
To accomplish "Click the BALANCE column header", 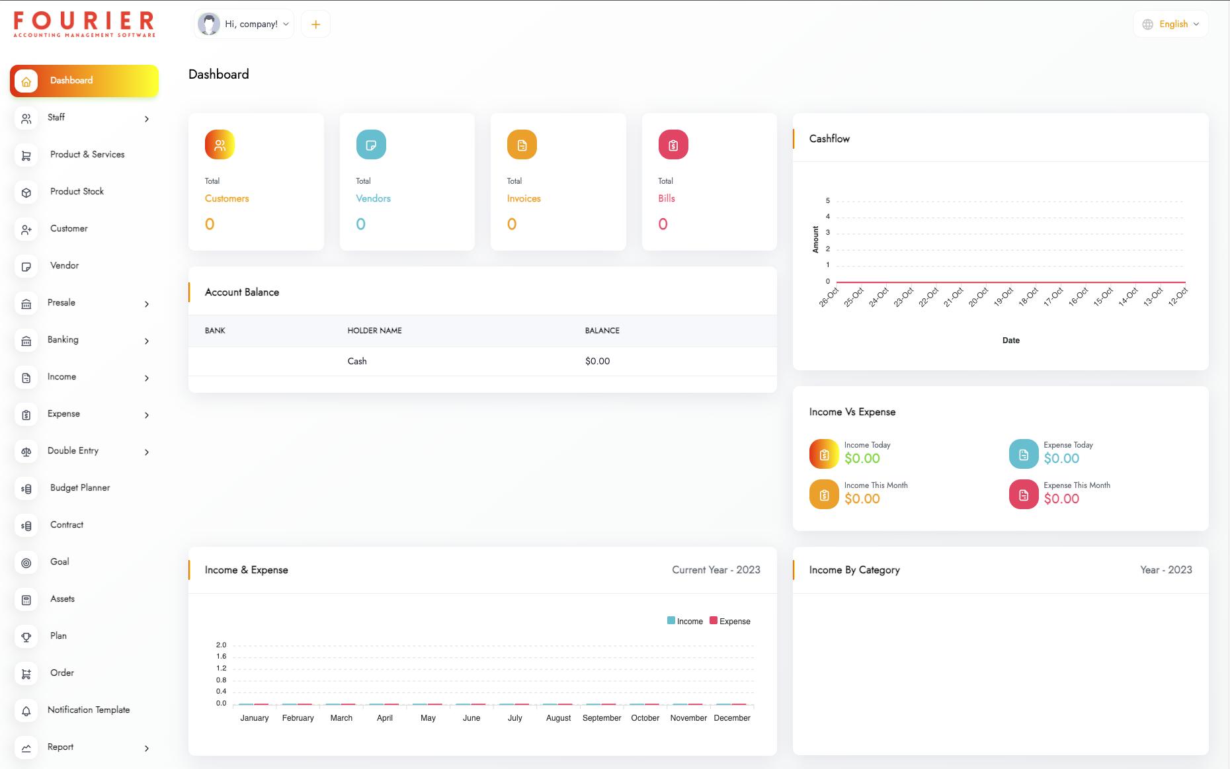I will 602,331.
